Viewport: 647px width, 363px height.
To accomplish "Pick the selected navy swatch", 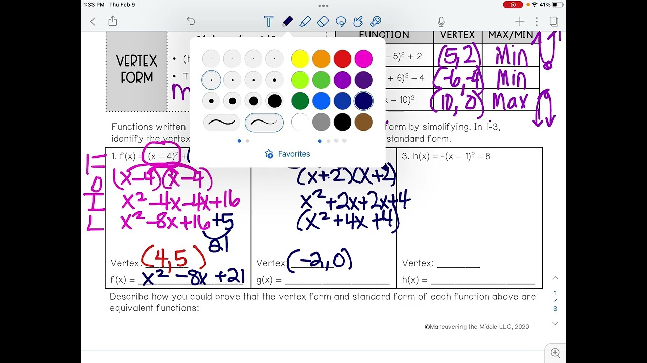I will (x=363, y=101).
